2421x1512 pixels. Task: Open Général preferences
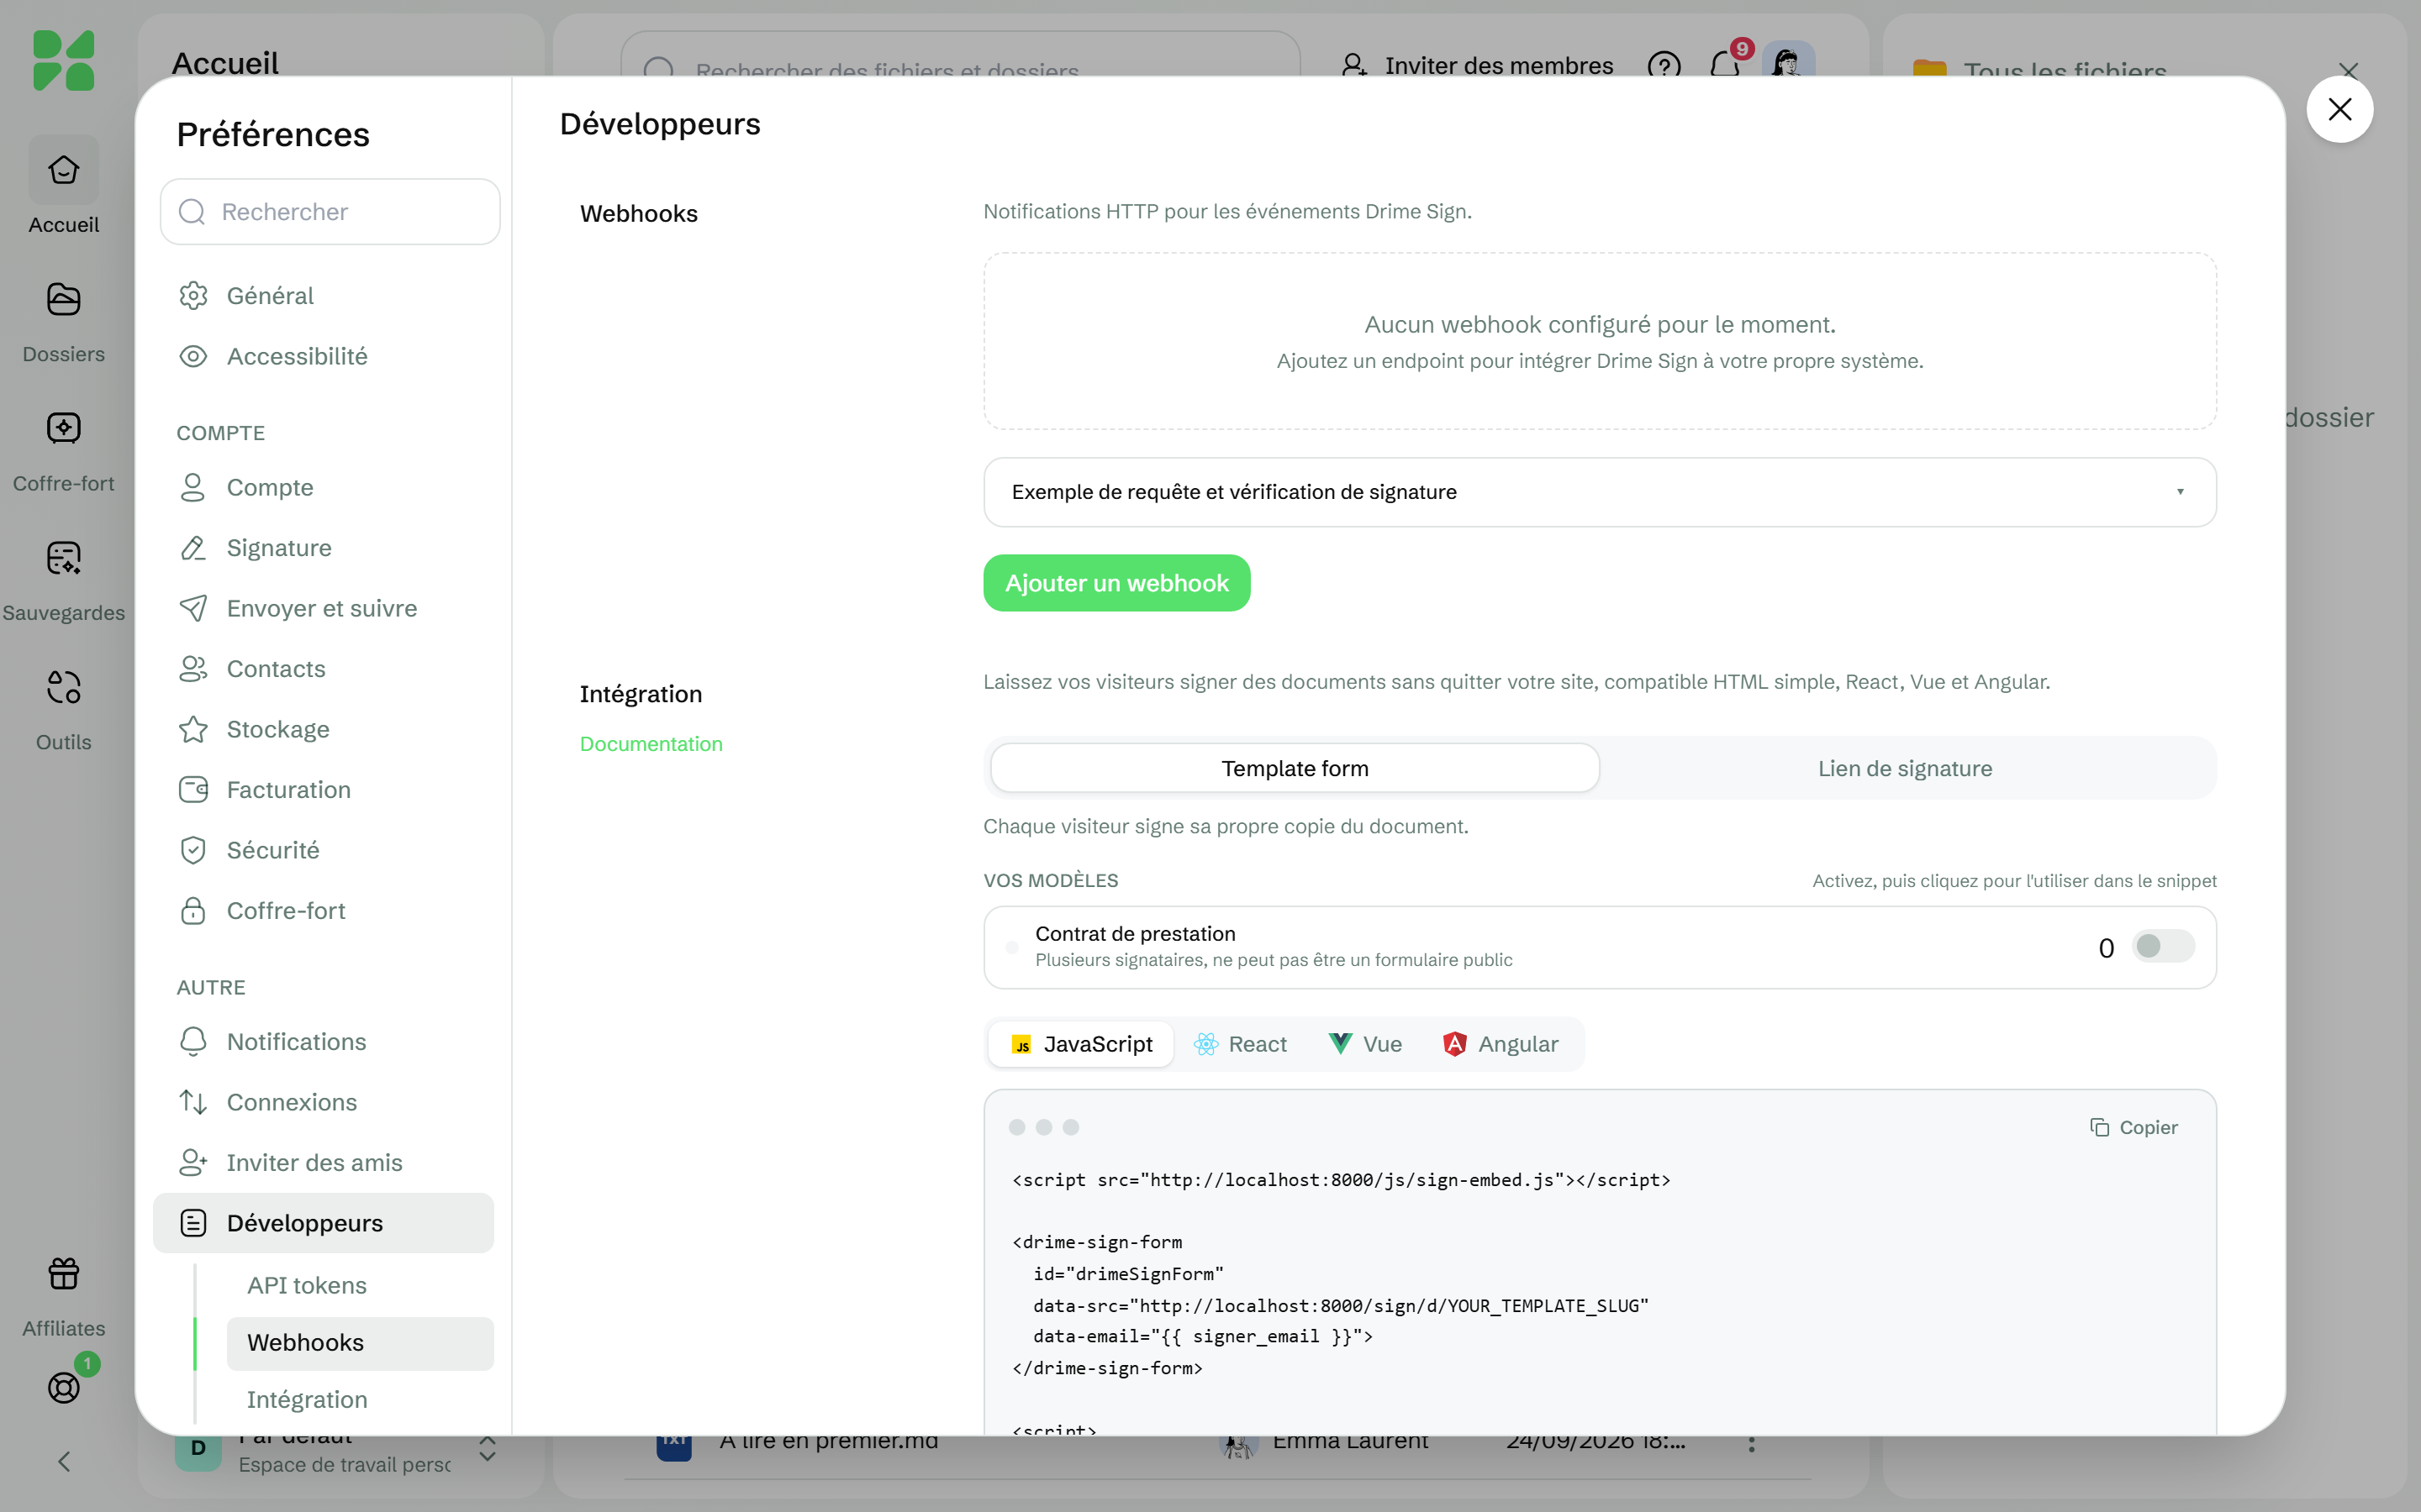click(x=323, y=296)
